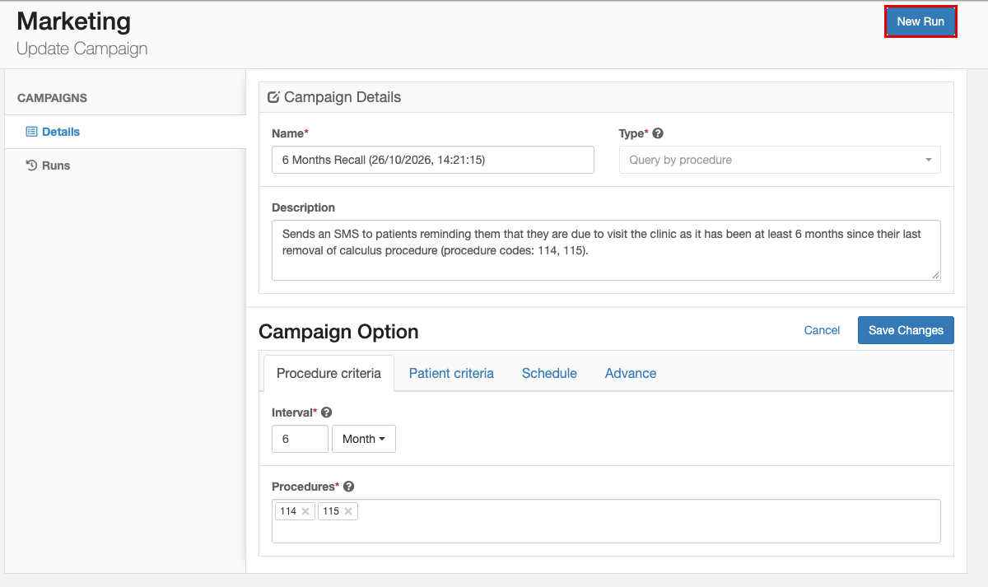Image resolution: width=988 pixels, height=587 pixels.
Task: Open the Type dropdown
Action: [780, 160]
